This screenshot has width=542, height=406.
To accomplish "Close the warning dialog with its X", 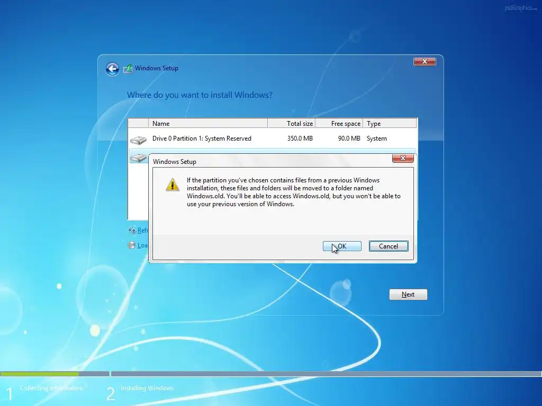I will tap(403, 158).
